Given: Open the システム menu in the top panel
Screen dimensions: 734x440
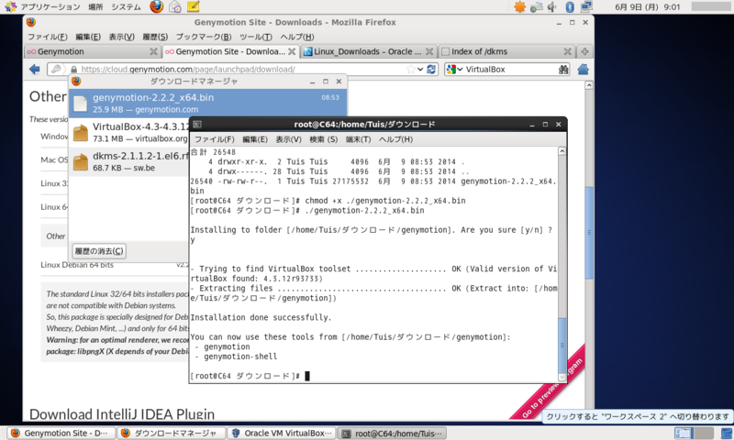Looking at the screenshot, I should tap(126, 6).
